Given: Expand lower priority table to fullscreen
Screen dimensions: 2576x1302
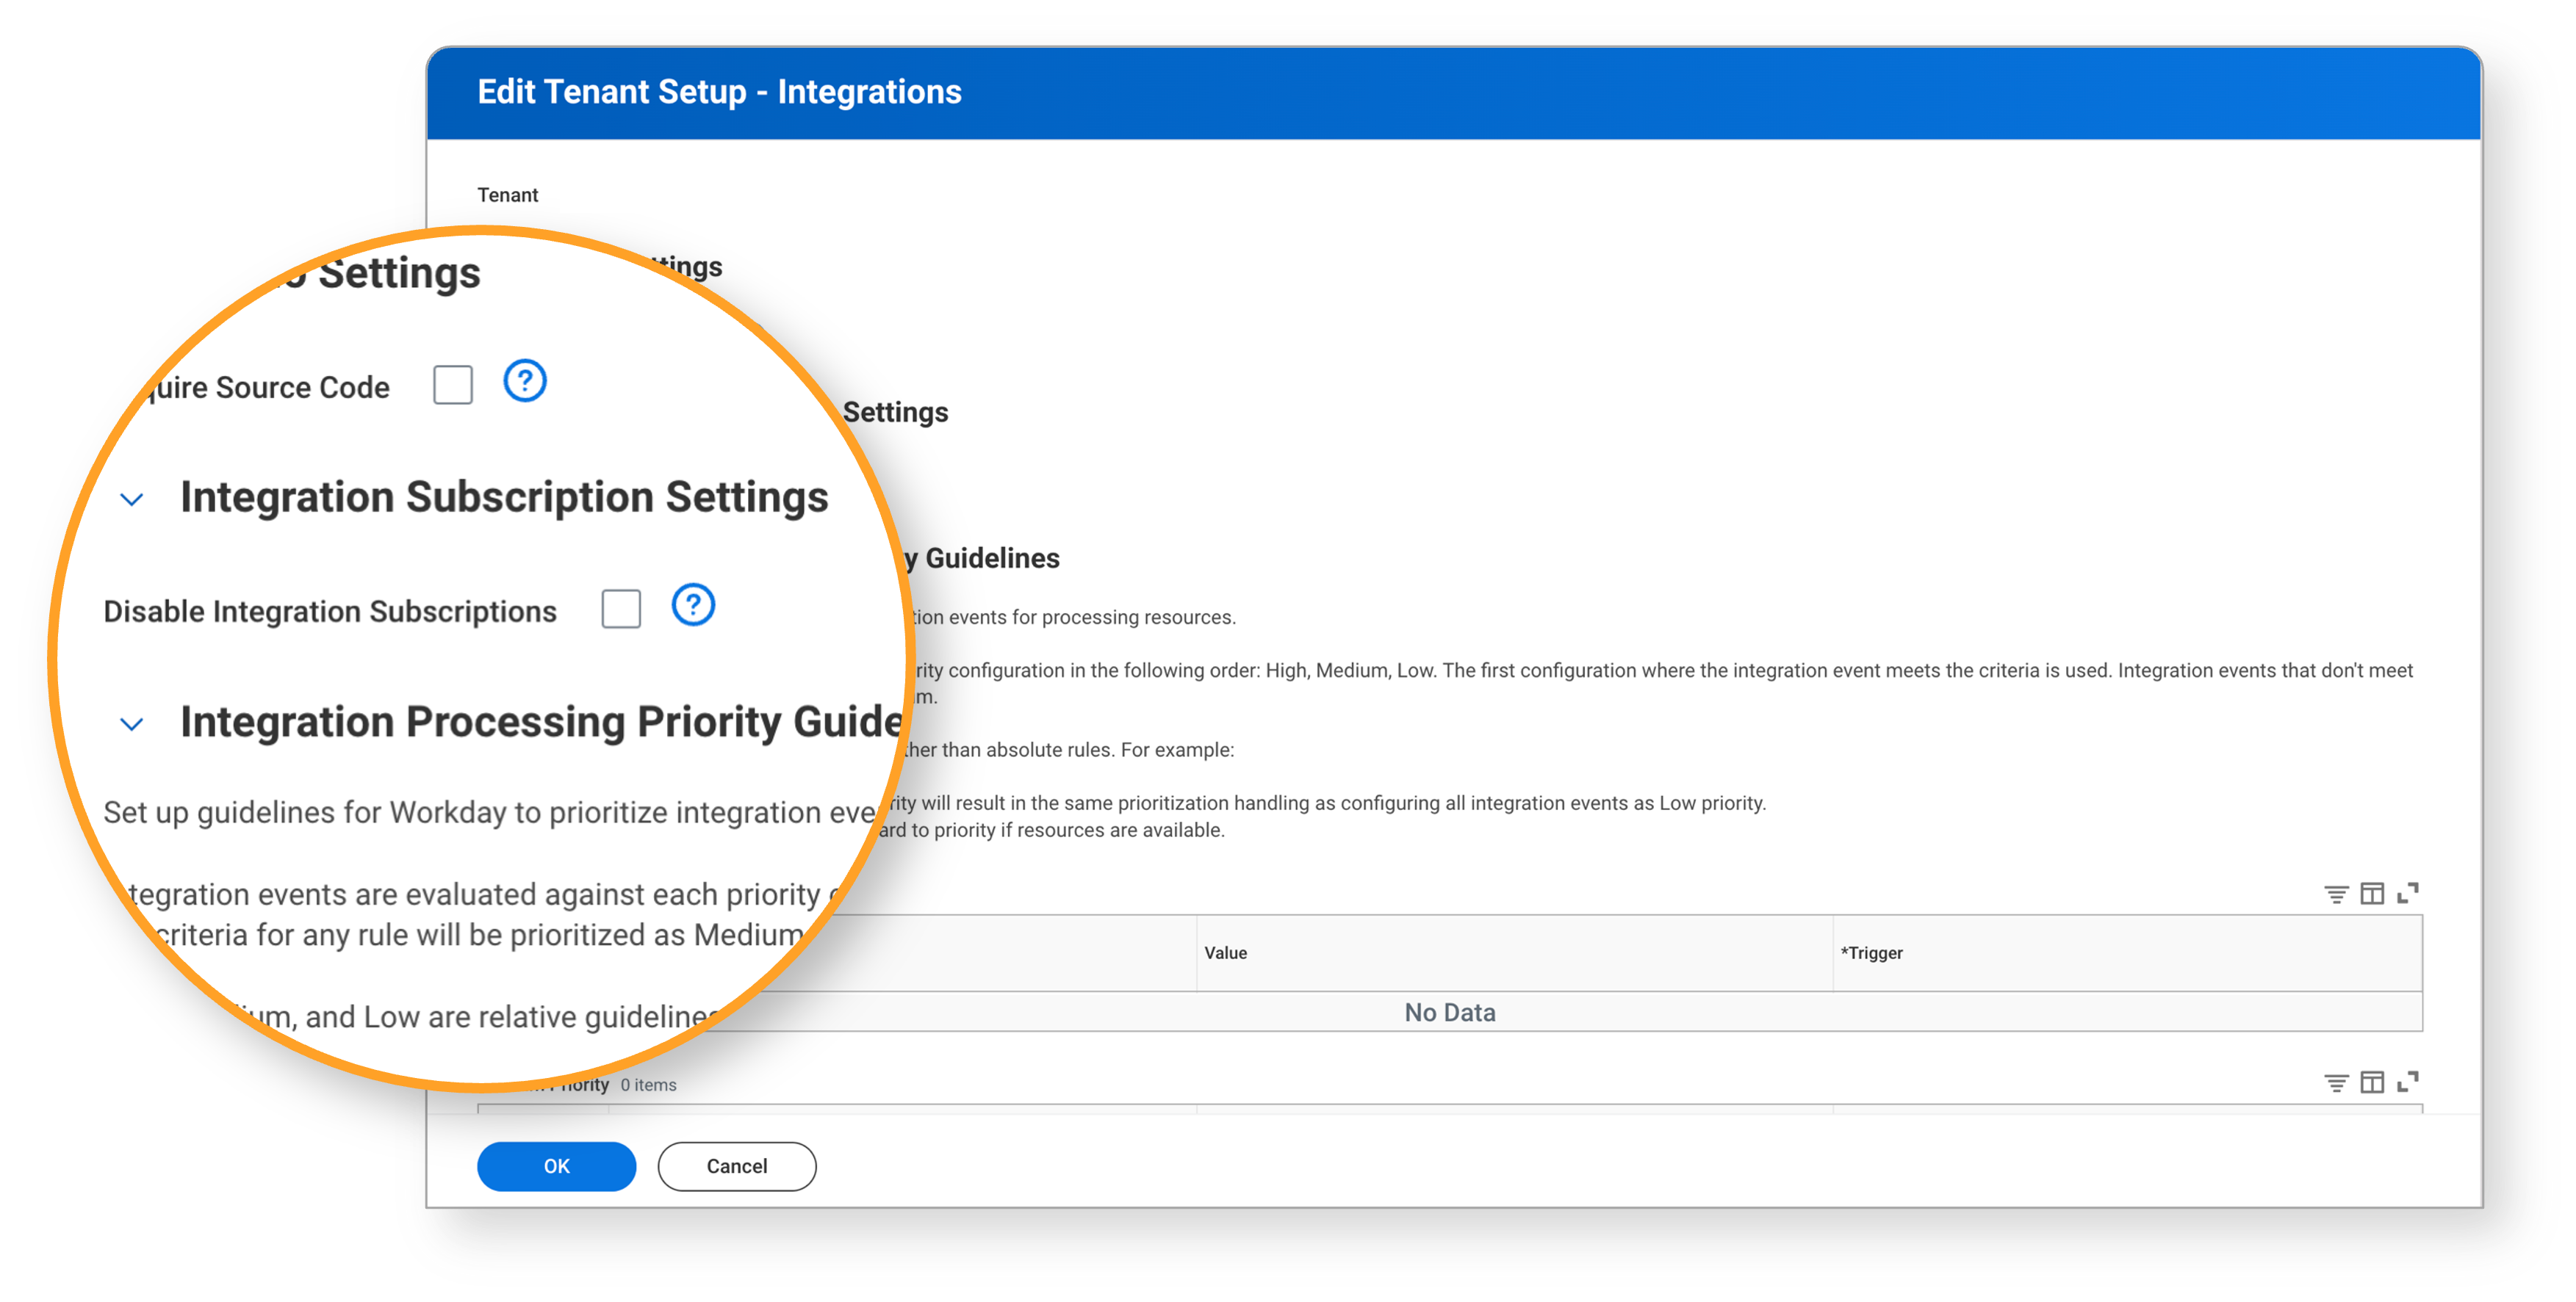Looking at the screenshot, I should 2408,1081.
